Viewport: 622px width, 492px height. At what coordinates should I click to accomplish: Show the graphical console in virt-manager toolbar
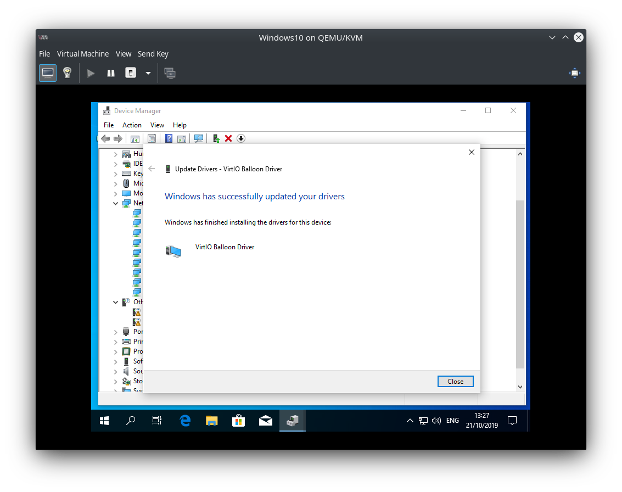click(x=48, y=73)
